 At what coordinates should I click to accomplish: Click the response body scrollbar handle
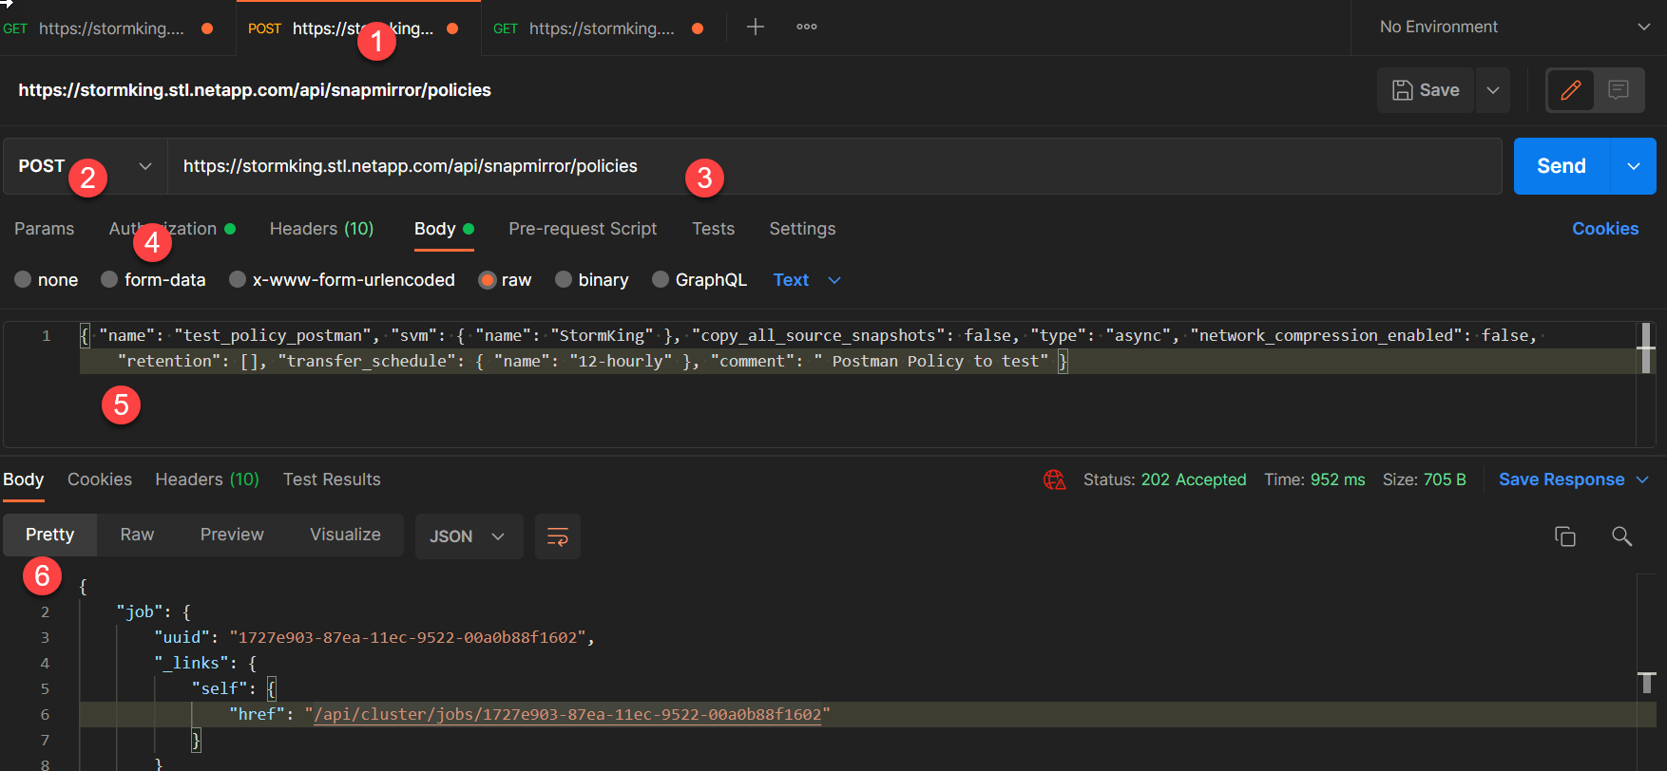coord(1647,682)
